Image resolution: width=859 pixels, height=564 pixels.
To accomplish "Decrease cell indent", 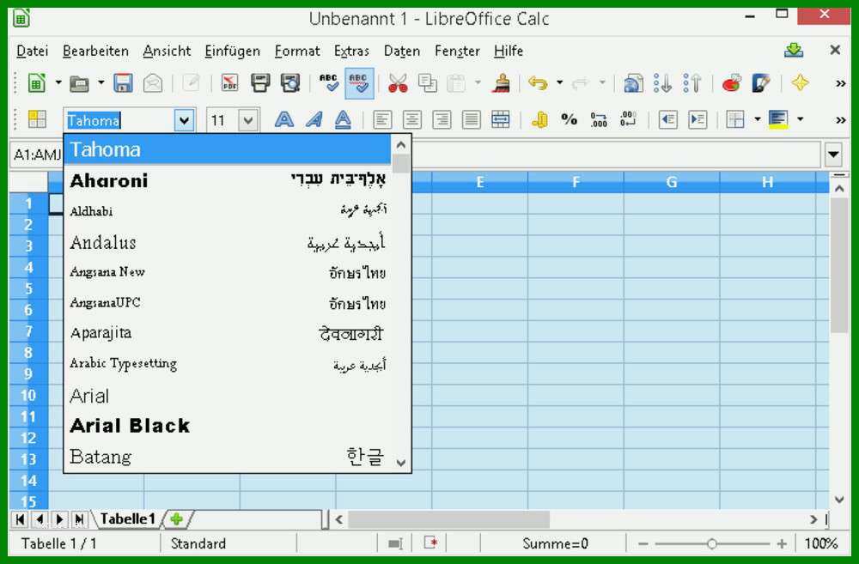I will [x=667, y=119].
